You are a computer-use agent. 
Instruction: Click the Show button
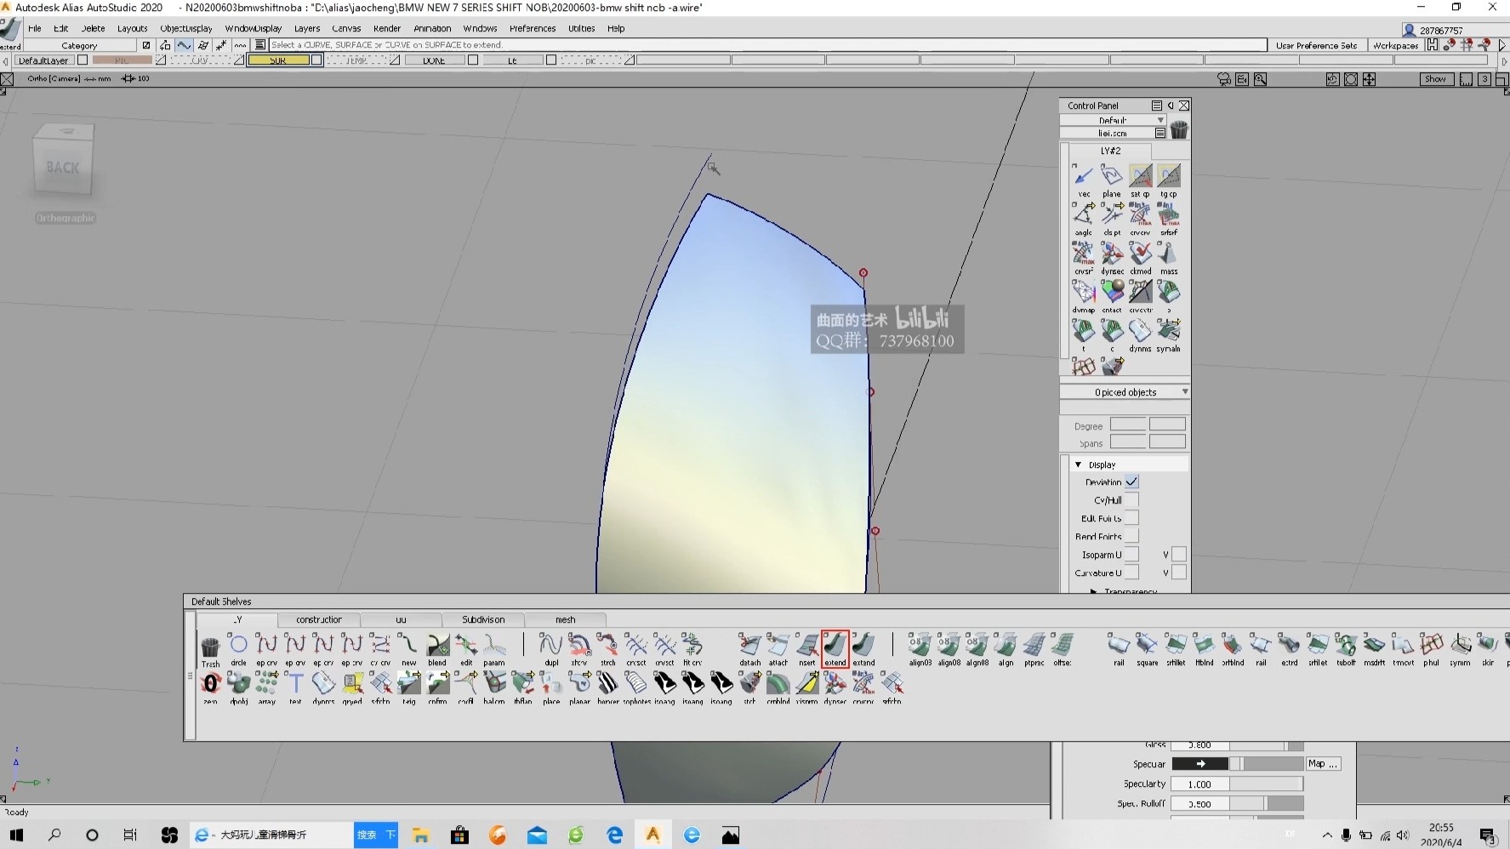click(1436, 78)
